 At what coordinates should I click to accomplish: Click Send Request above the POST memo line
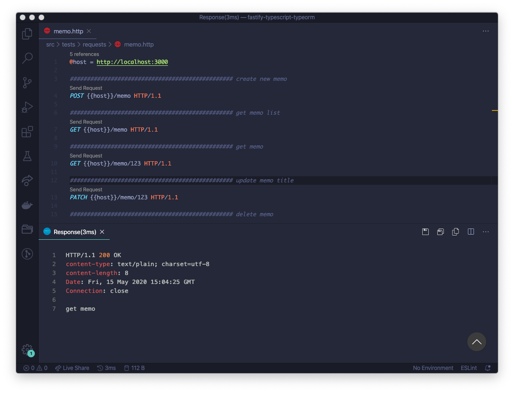[x=86, y=88]
